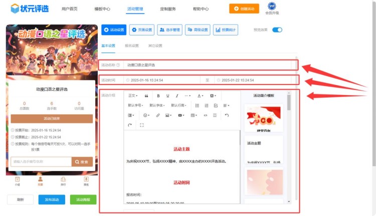376x216 pixels.
Task: Click the undo arrow in editor
Action: (227, 115)
